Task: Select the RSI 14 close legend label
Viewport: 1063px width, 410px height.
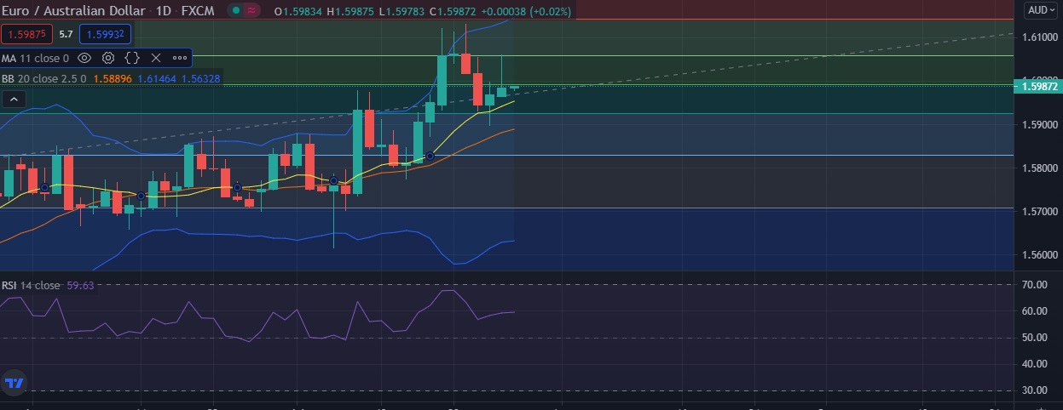Action: [31, 286]
